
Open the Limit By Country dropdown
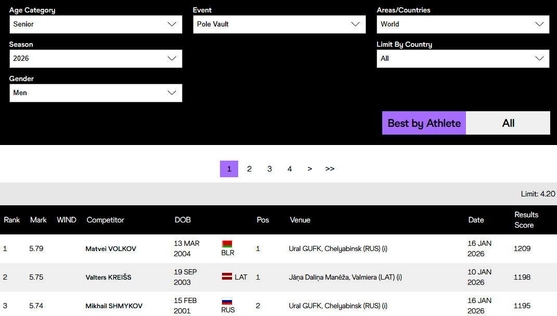[x=463, y=59]
